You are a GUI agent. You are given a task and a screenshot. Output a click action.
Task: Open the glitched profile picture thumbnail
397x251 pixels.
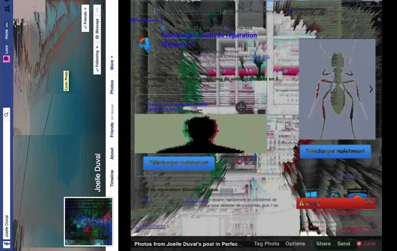(88, 222)
